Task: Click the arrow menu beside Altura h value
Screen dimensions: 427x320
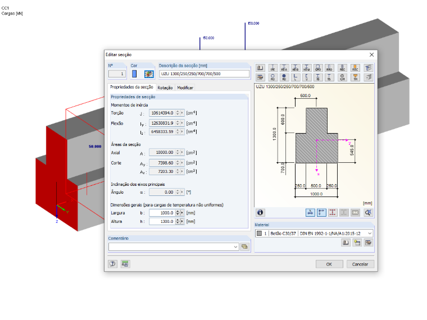Action: click(x=182, y=222)
